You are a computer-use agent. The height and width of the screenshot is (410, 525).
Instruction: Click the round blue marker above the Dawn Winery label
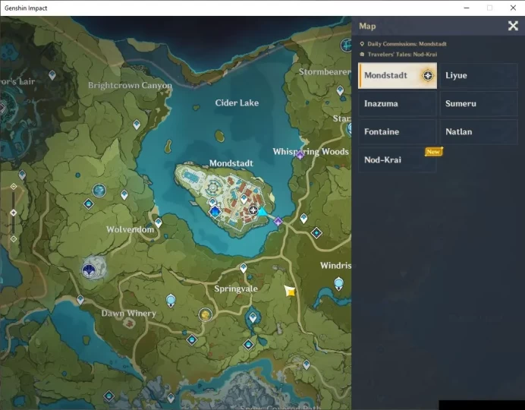[x=171, y=300]
